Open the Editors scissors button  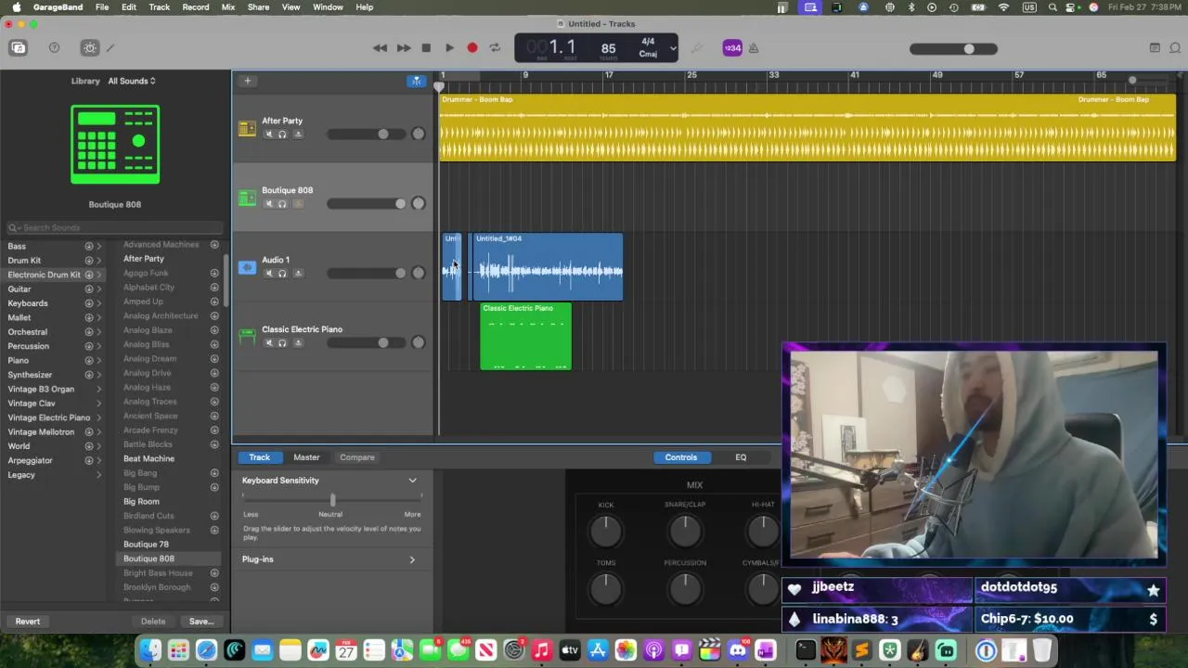tap(110, 48)
